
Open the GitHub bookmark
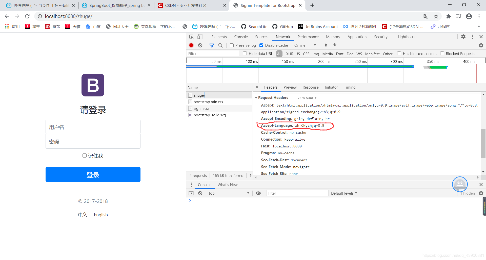pos(283,27)
